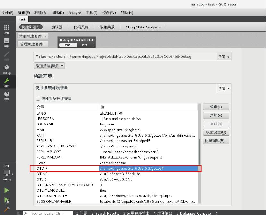266x215 pixels.
Task: Collapse build environment details
Action: 224,88
